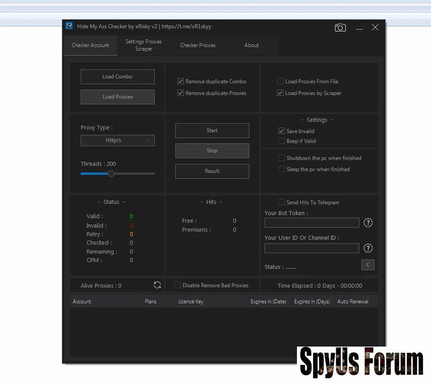Enable Send Hits To Telegram
Screen dimensions: 431x384
tap(282, 203)
